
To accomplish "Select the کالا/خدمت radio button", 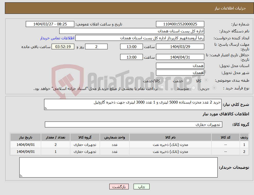I will 165,80.
